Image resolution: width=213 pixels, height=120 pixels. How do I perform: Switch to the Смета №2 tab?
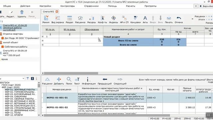pos(48,12)
